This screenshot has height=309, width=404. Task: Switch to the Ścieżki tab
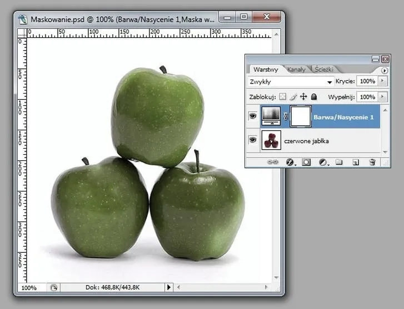tap(324, 69)
